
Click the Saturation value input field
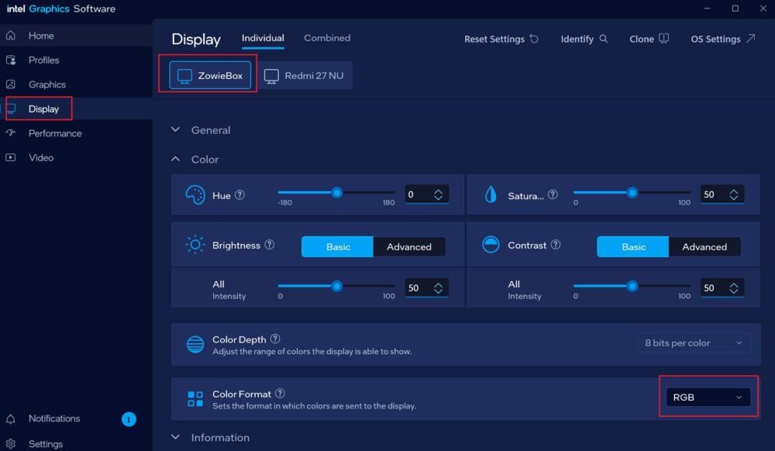coord(715,195)
